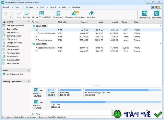This screenshot has height=120, width=164.
Task: Click Resize/Move partition operation
Action: coord(15,26)
